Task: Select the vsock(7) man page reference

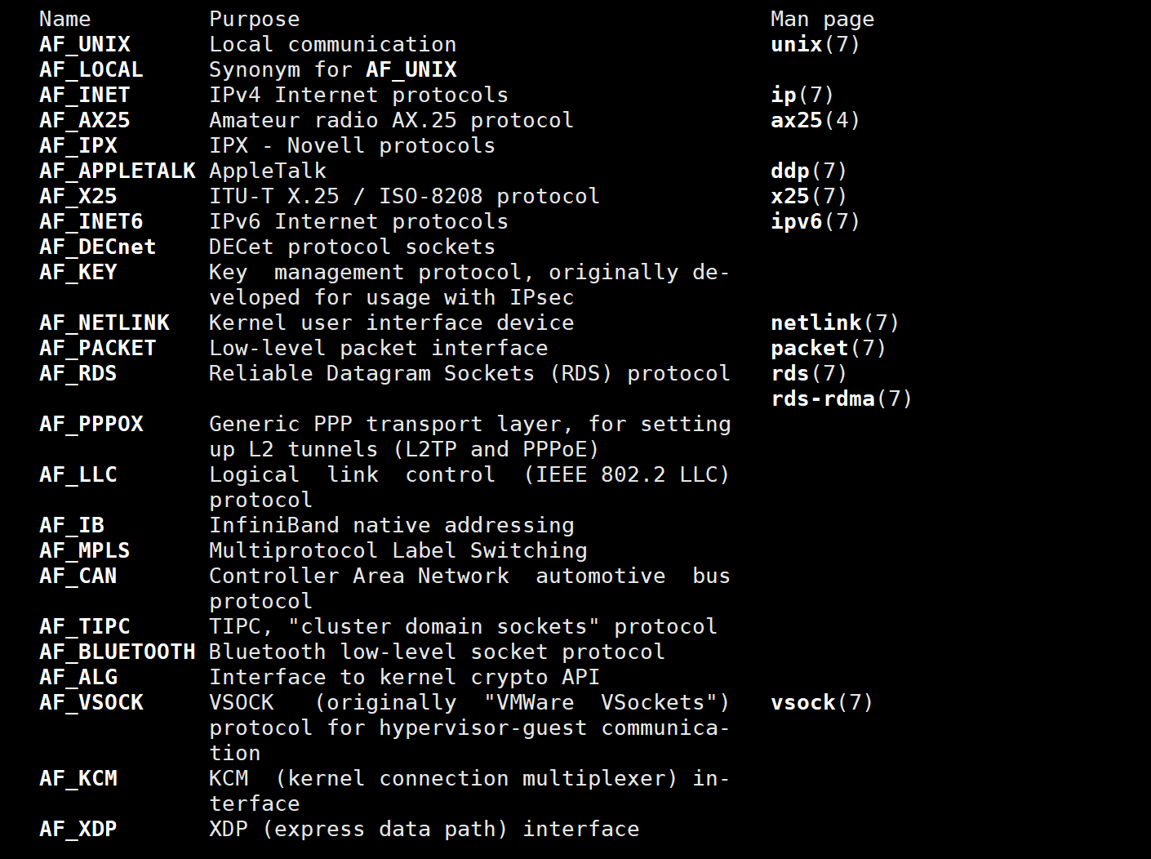Action: tap(822, 702)
